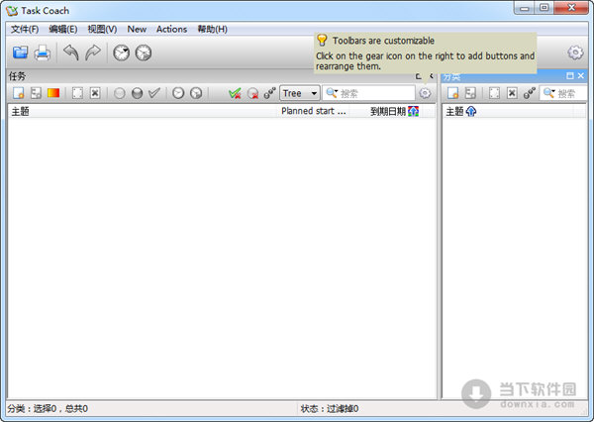The image size is (594, 422).
Task: Click the undo arrow in main toolbar
Action: 71,53
